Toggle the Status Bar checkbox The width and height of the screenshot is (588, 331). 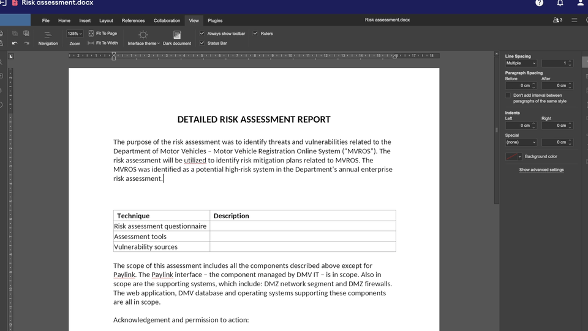click(x=202, y=43)
